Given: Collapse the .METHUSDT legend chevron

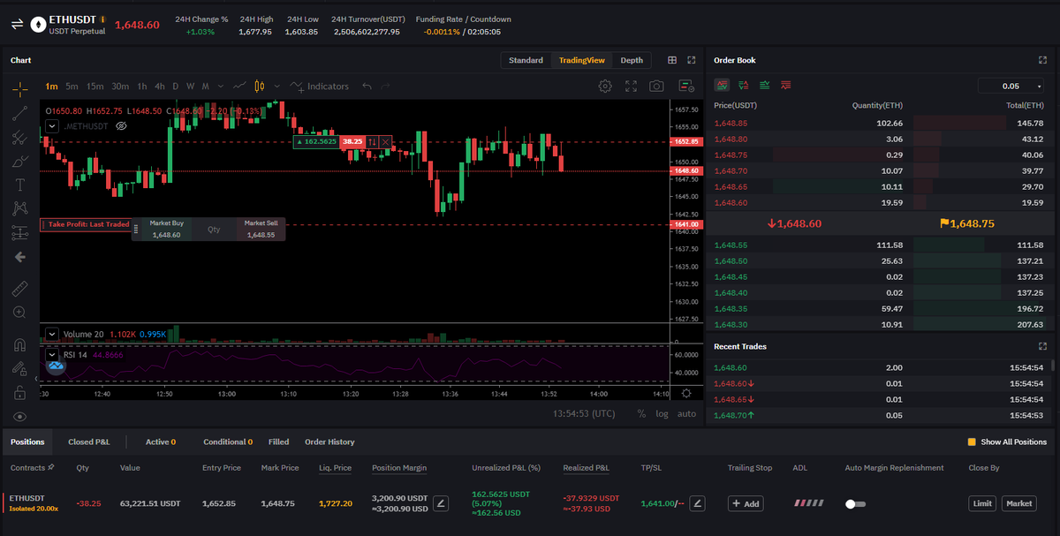Looking at the screenshot, I should (52, 126).
